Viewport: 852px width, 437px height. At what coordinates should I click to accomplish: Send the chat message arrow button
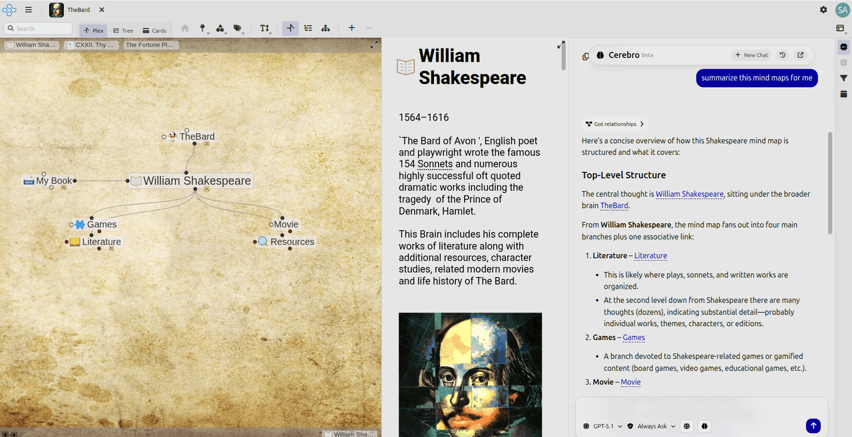(x=813, y=426)
